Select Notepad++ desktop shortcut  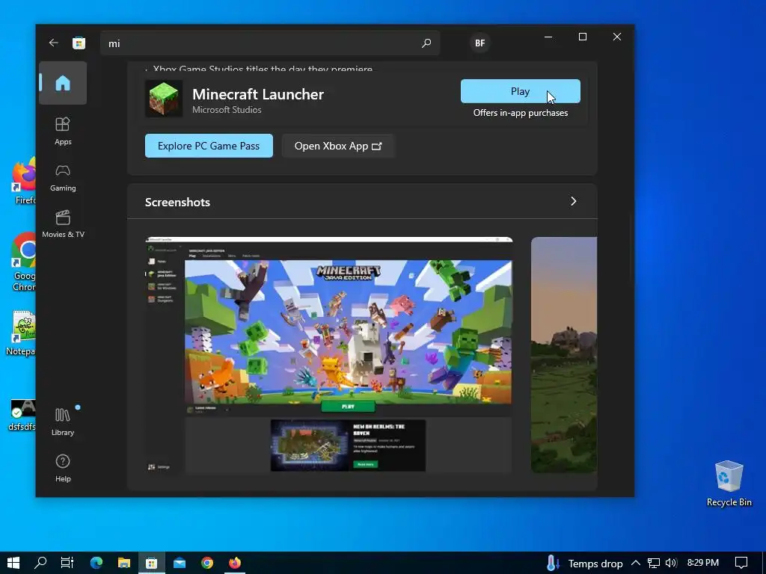(20, 333)
